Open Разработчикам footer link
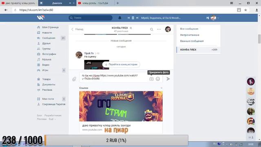Viewport: 261px width, 147px height. coord(53,115)
